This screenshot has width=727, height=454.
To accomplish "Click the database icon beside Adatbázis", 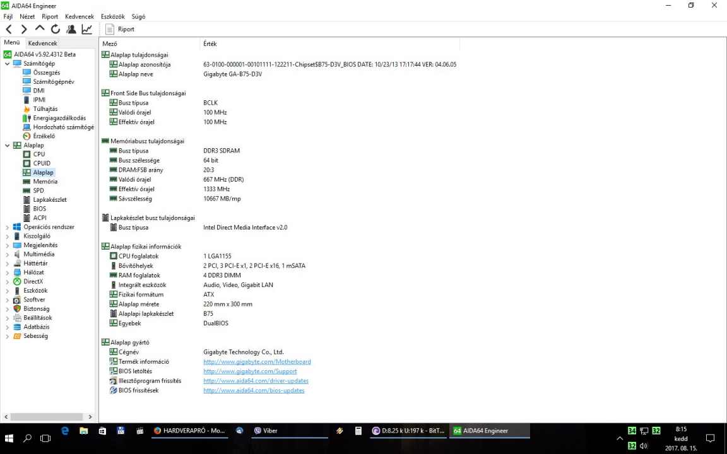I will (17, 327).
